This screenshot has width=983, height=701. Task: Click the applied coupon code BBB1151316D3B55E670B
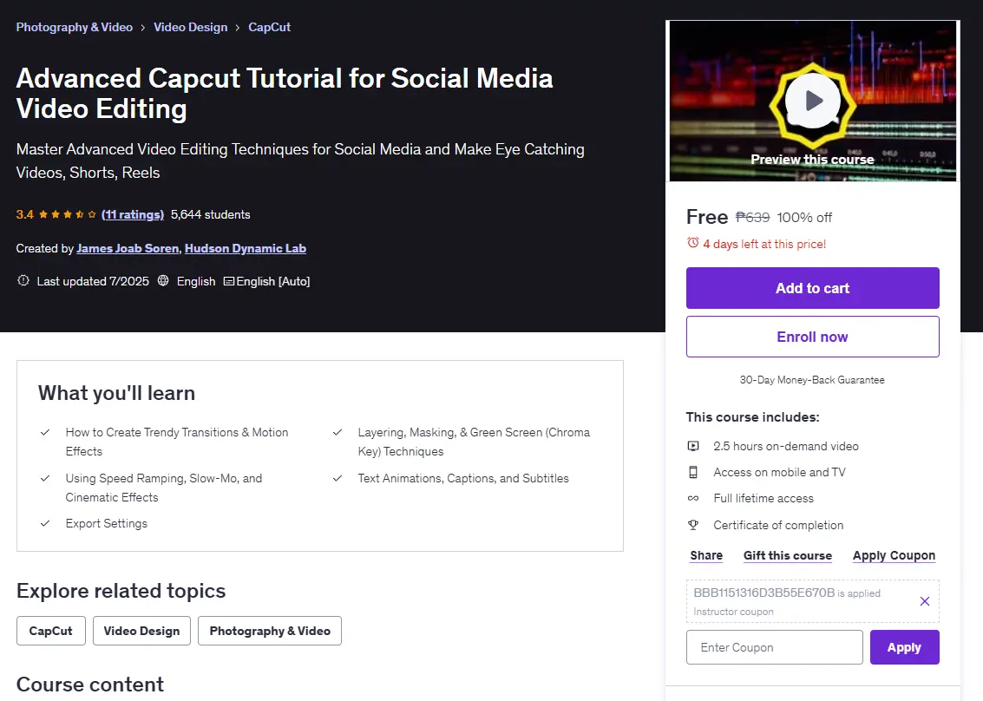point(764,593)
